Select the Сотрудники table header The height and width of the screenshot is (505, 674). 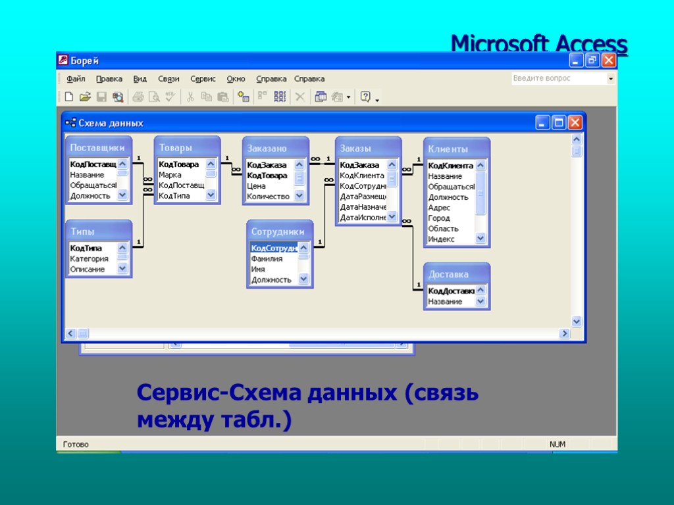coord(279,231)
